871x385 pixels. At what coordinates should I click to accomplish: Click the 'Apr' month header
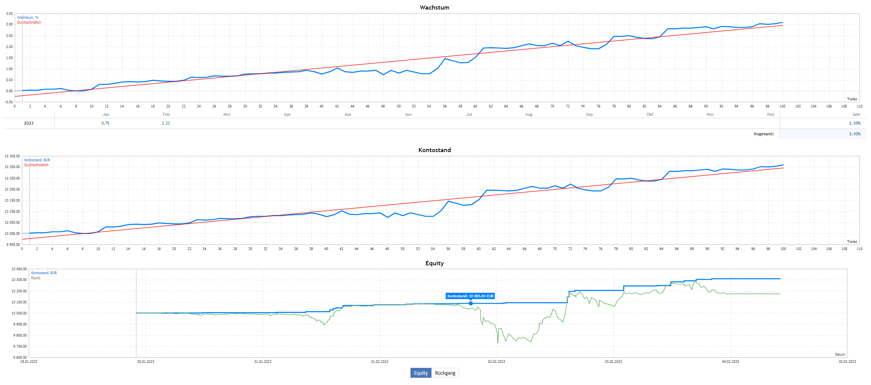287,114
